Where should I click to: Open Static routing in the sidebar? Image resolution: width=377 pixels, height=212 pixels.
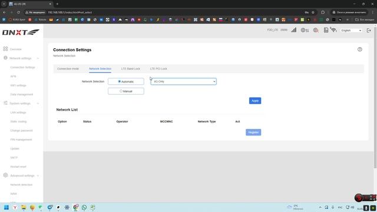click(x=18, y=122)
